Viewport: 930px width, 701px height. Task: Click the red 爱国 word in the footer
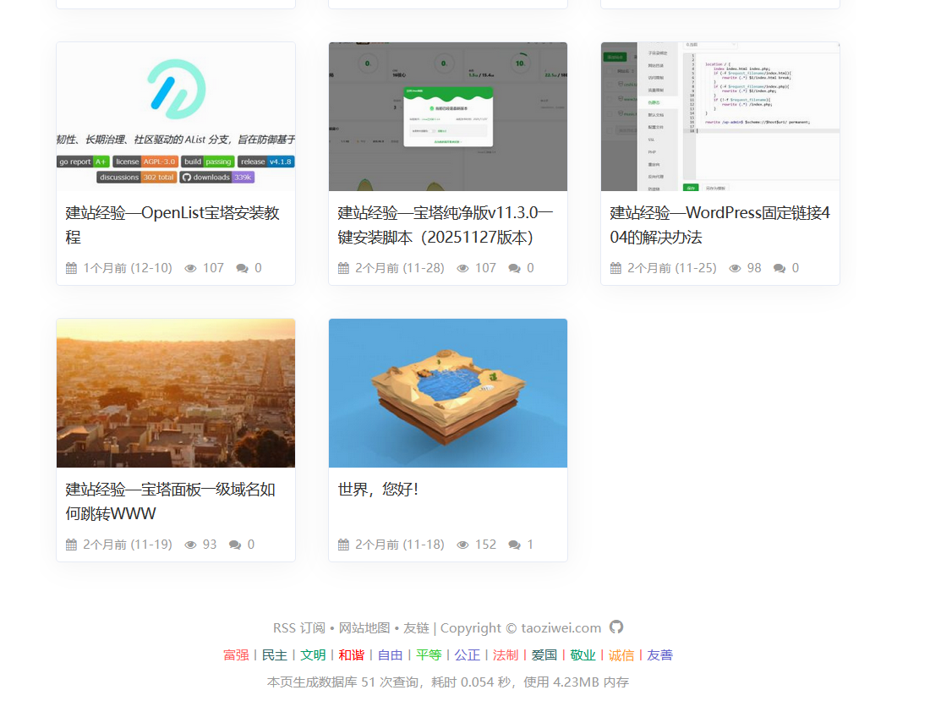point(544,654)
